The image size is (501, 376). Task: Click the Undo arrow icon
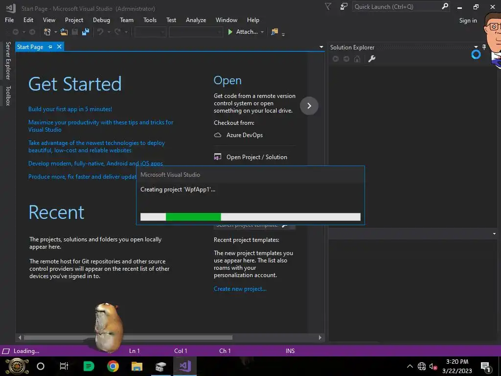(100, 32)
